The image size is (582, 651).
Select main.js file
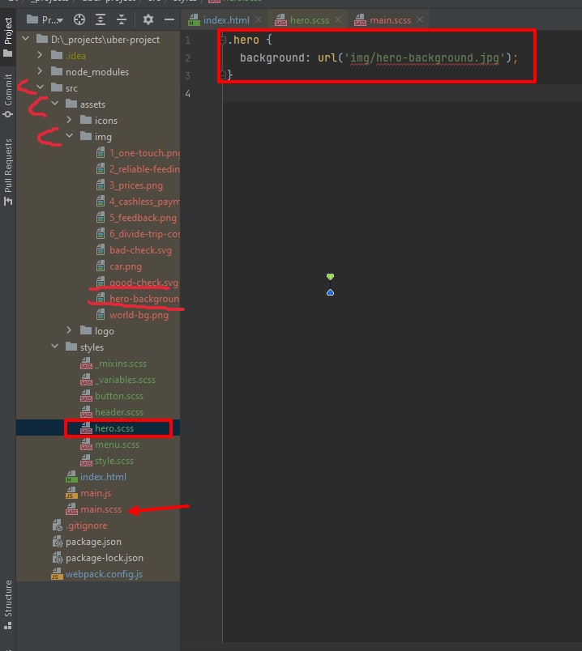88,493
